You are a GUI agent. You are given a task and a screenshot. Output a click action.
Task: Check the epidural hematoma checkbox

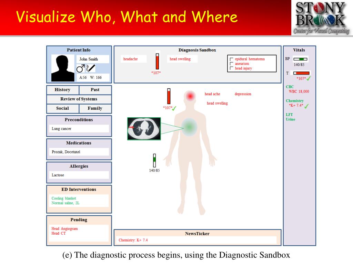coord(231,59)
